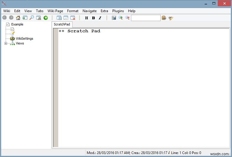Screen dimensions: 232x157
Task: Maximize the WikidPad window
Action: point(214,3)
